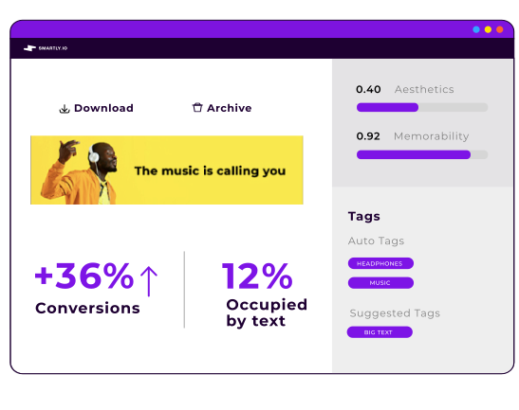Screen dimensions: 519x410
Task: Click the Download label
Action: click(103, 108)
